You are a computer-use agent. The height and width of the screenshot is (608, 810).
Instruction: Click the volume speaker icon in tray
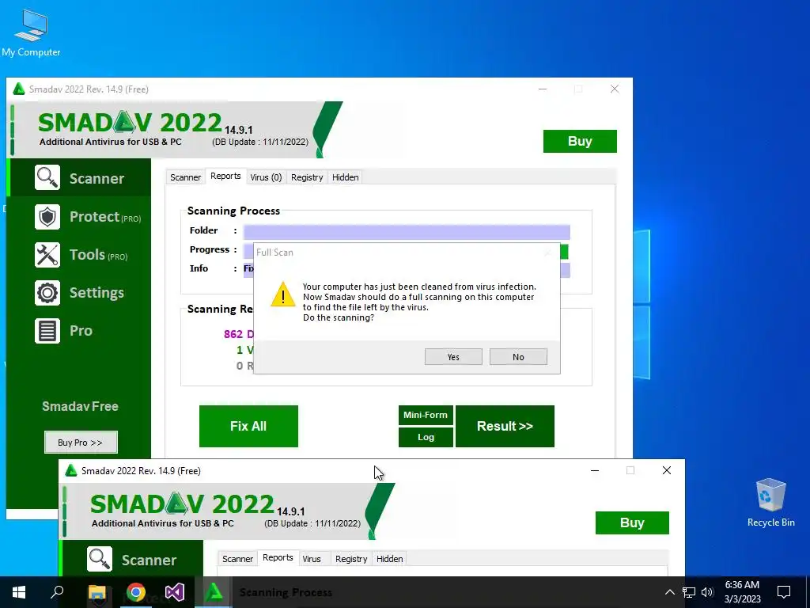pyautogui.click(x=707, y=592)
